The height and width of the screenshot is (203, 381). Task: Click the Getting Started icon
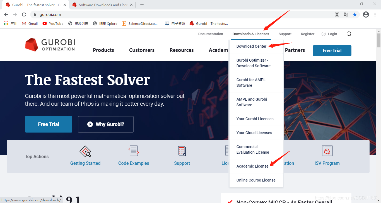[x=85, y=151]
